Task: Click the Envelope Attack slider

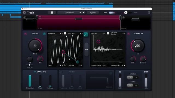Action: click(40, 81)
